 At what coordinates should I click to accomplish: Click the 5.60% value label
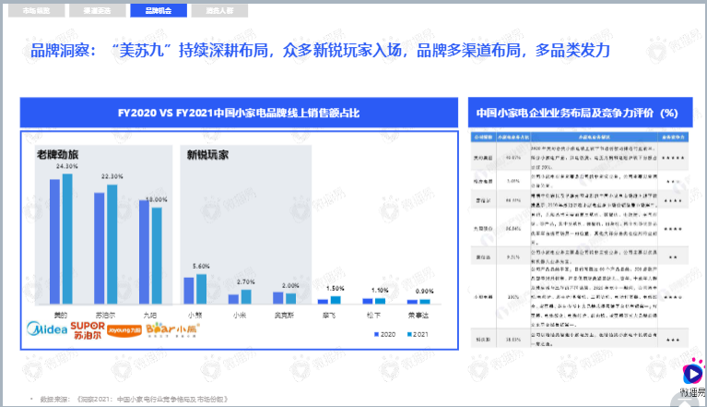(201, 266)
